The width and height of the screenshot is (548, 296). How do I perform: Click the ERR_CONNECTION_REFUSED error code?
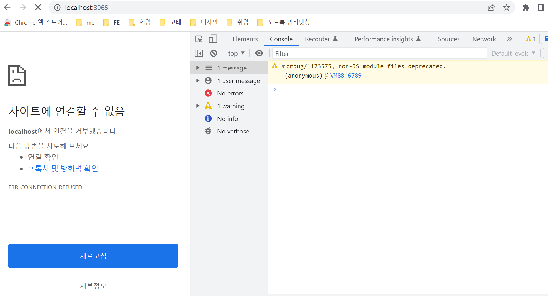pyautogui.click(x=45, y=187)
